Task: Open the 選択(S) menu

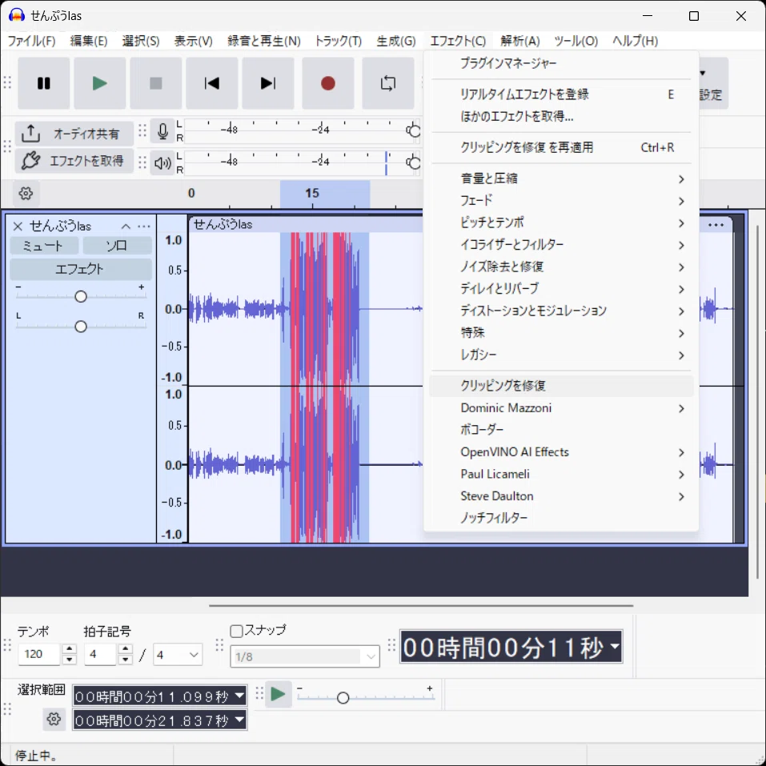Action: [x=141, y=41]
